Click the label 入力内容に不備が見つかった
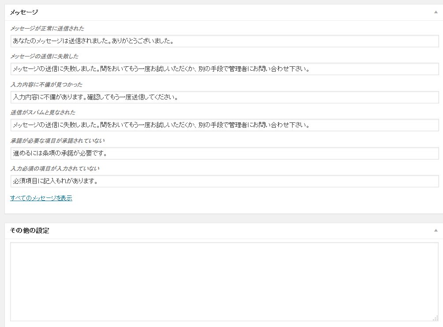 (46, 84)
